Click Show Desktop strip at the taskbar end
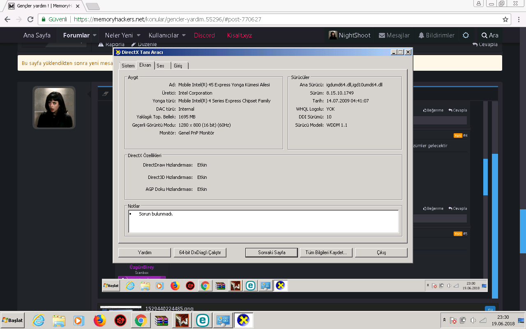526x329 pixels. click(521, 320)
